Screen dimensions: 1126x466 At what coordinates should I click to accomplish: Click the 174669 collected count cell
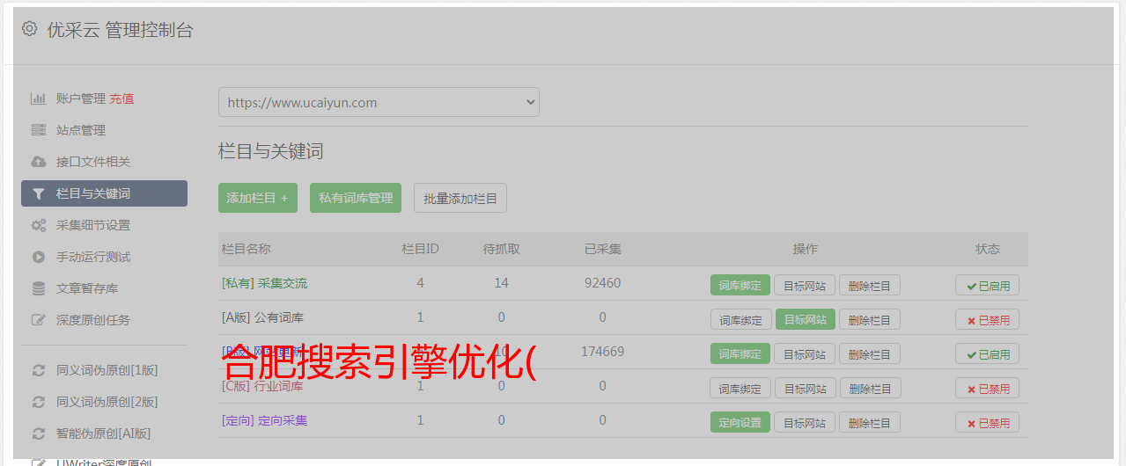602,352
